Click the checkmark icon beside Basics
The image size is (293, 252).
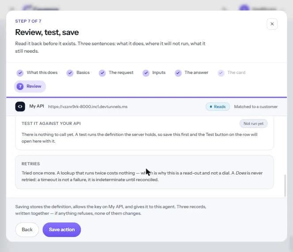coord(70,73)
